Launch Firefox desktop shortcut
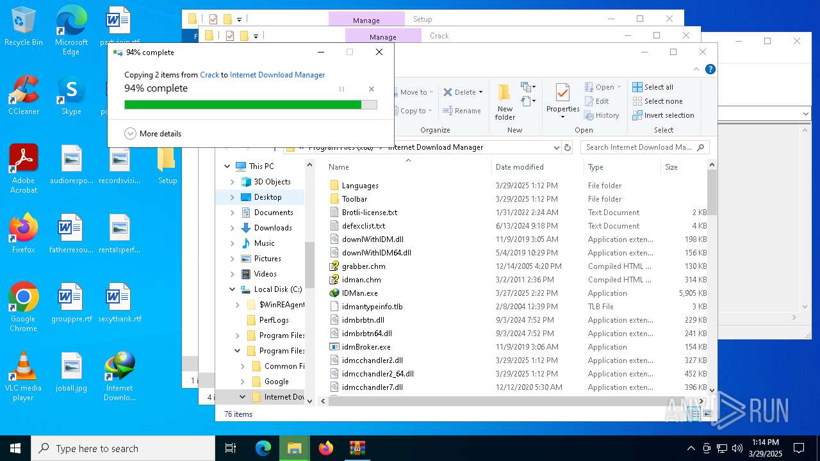The image size is (820, 461). tap(24, 233)
